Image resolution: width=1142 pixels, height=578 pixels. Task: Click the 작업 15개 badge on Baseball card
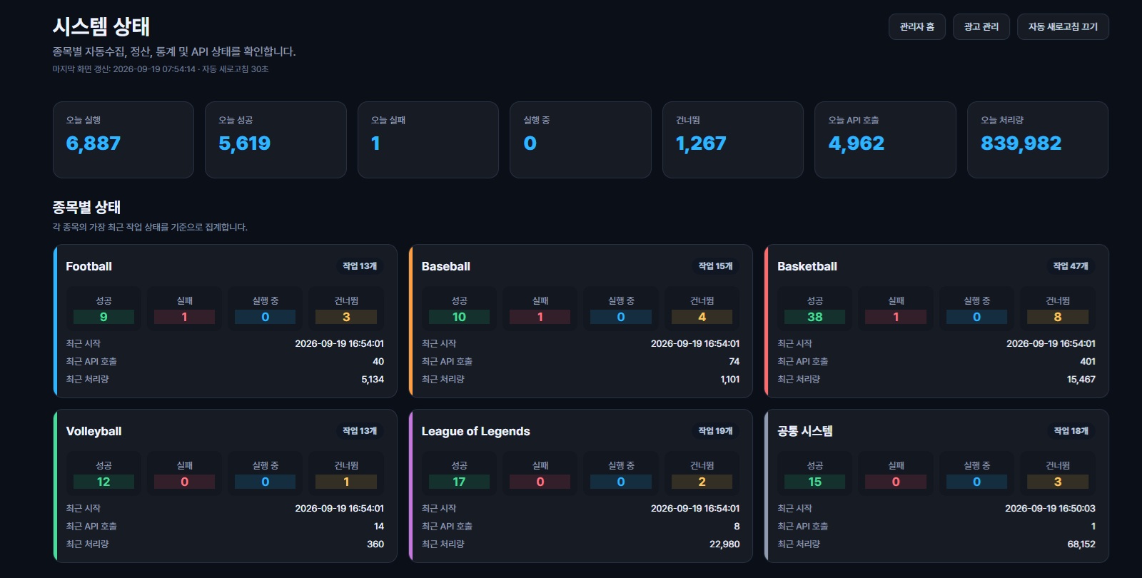[x=715, y=266]
